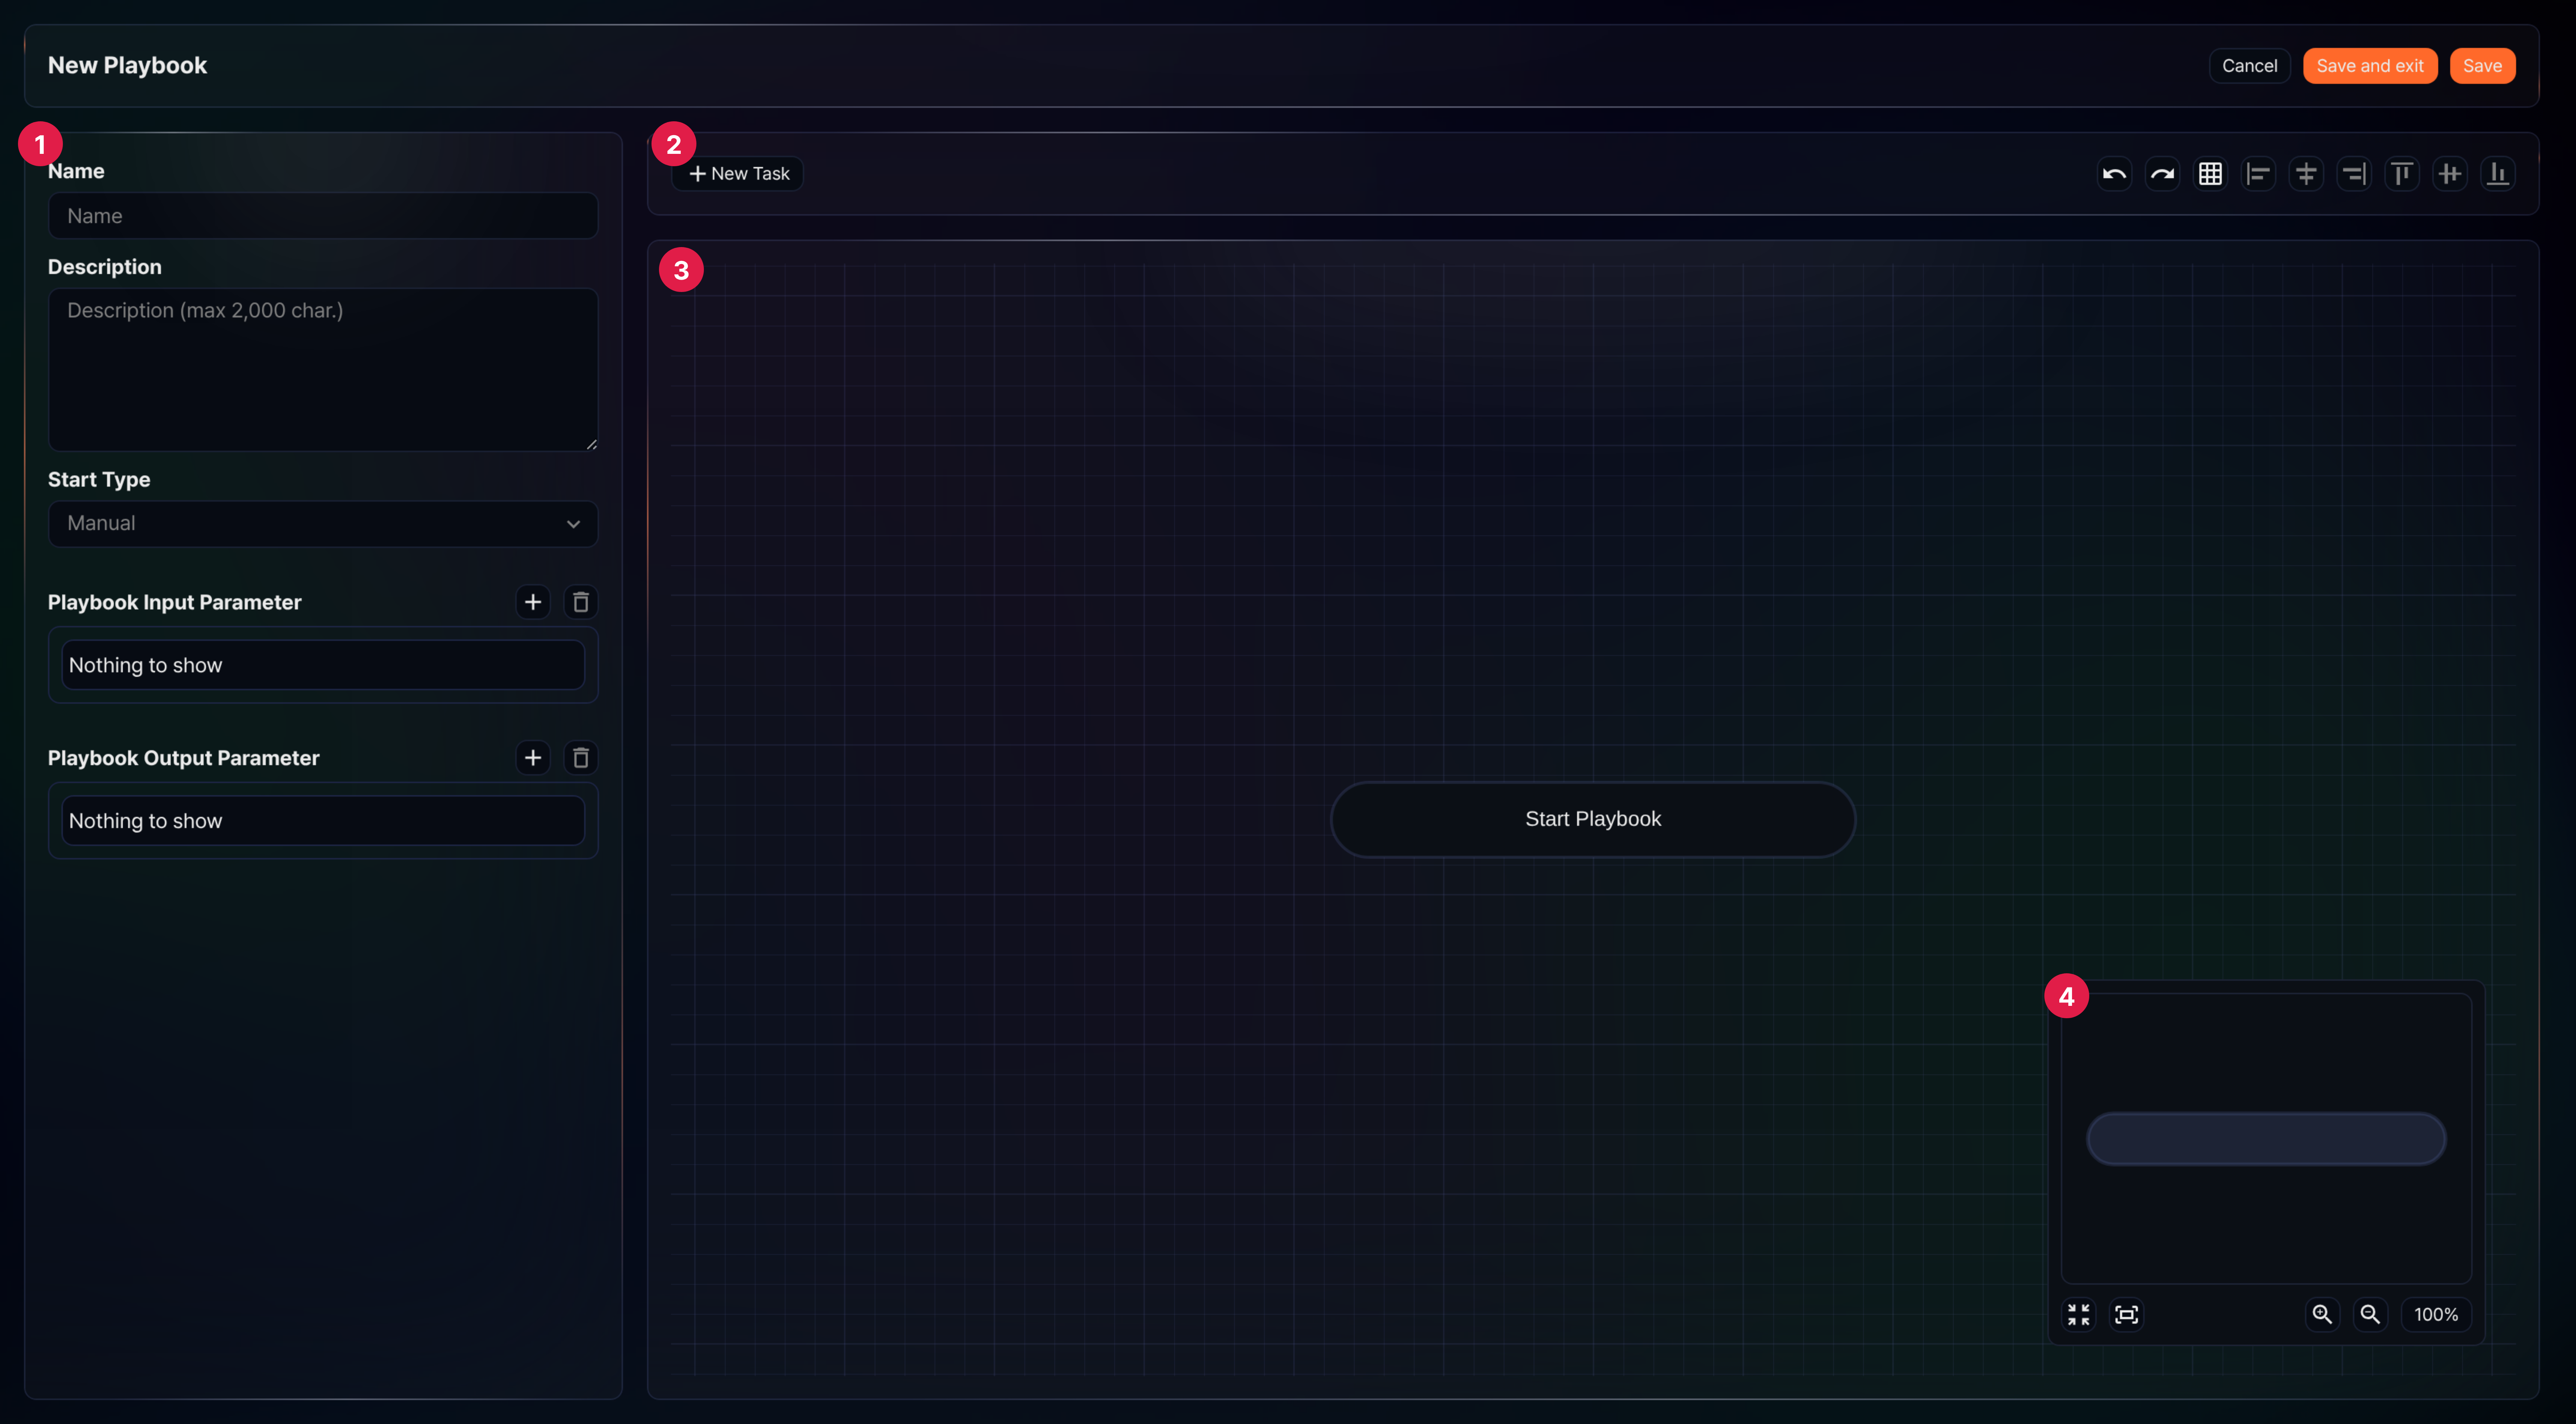Click into the Description text area

coord(323,370)
